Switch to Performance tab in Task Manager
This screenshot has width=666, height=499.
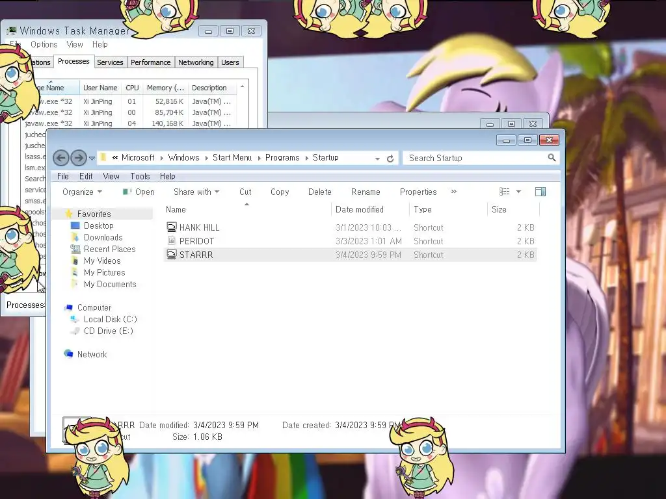150,62
